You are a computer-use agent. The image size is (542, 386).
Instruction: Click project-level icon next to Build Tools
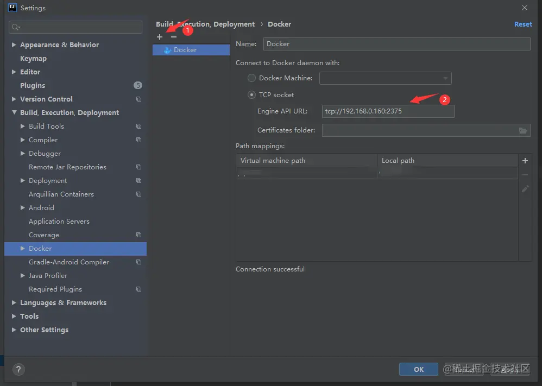pos(138,126)
